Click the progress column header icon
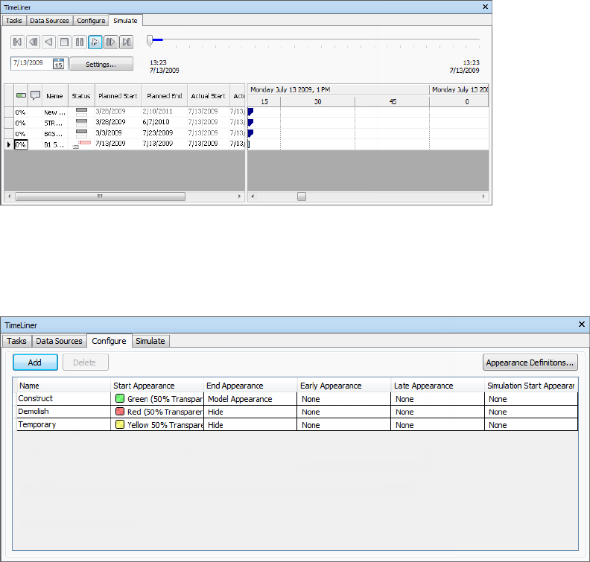The image size is (590, 562). point(21,95)
